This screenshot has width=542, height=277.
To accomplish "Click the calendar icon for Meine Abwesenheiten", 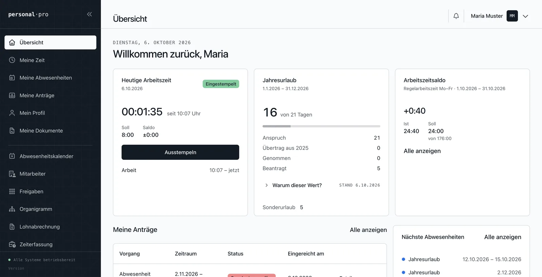I will point(12,78).
